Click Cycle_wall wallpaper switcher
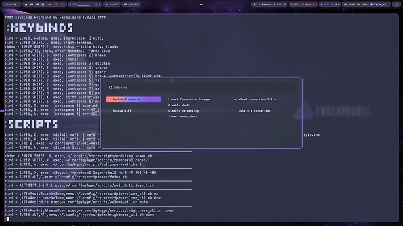The width and height of the screenshot is (403, 226). (380, 4)
